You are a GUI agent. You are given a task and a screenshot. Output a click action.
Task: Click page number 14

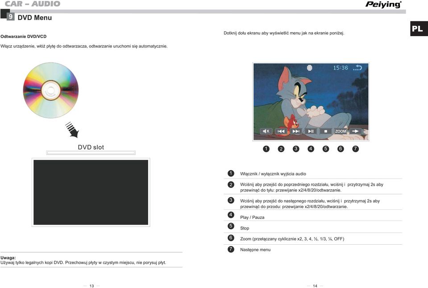pyautogui.click(x=315, y=286)
